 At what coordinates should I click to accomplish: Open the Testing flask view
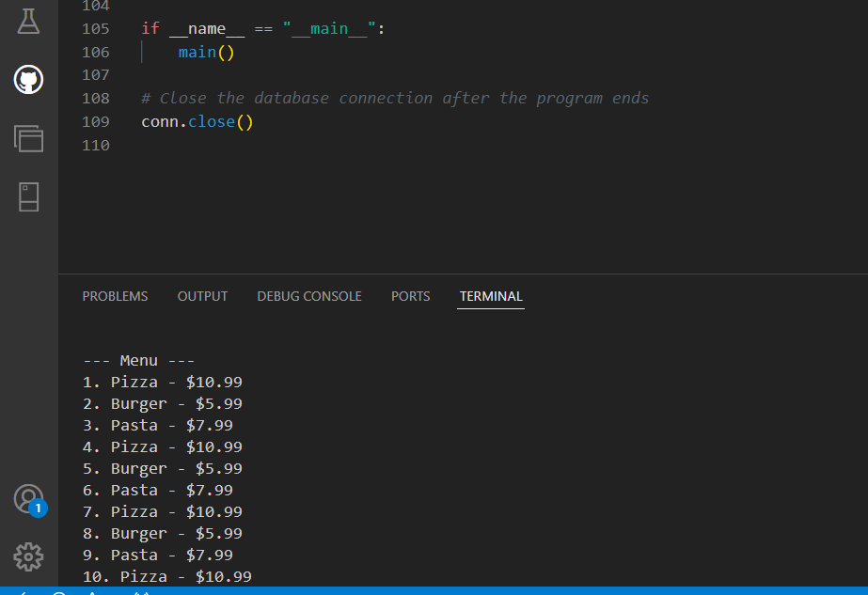[x=28, y=21]
